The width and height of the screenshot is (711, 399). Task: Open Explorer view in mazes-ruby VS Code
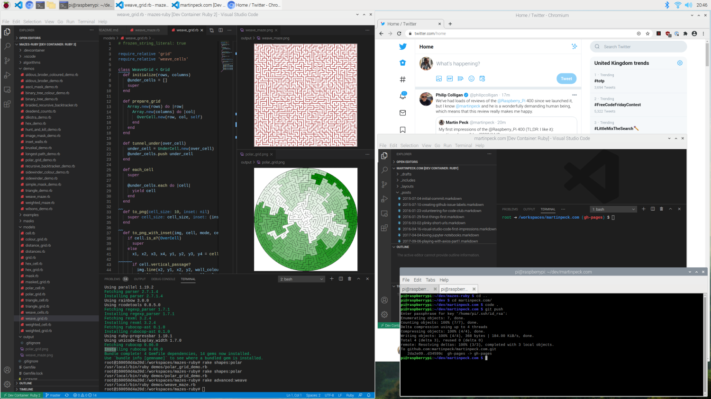pyautogui.click(x=7, y=32)
